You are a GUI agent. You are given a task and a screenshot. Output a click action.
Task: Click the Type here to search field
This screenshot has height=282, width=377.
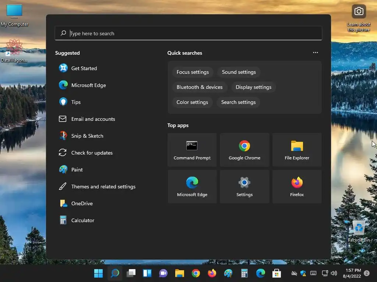188,33
